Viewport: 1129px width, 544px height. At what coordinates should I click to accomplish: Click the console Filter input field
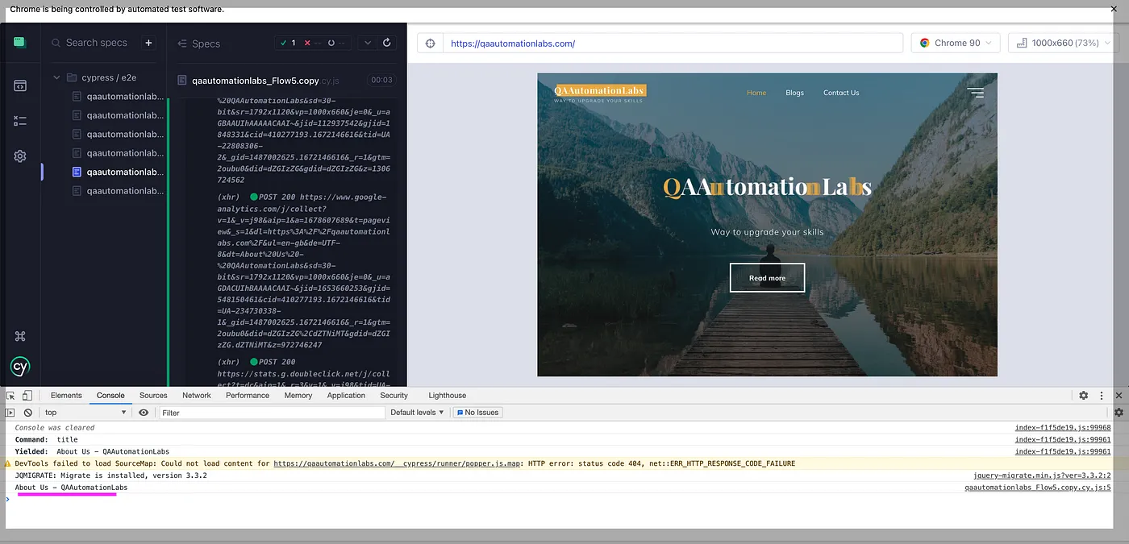272,412
